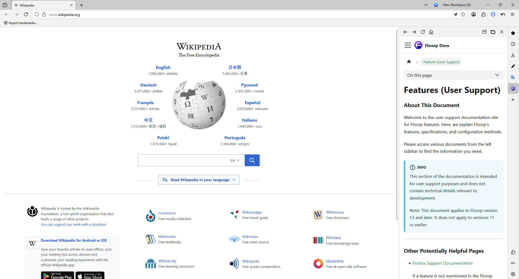519x279 pixels.
Task: Expand the On this page dropdown
Action: [x=453, y=75]
